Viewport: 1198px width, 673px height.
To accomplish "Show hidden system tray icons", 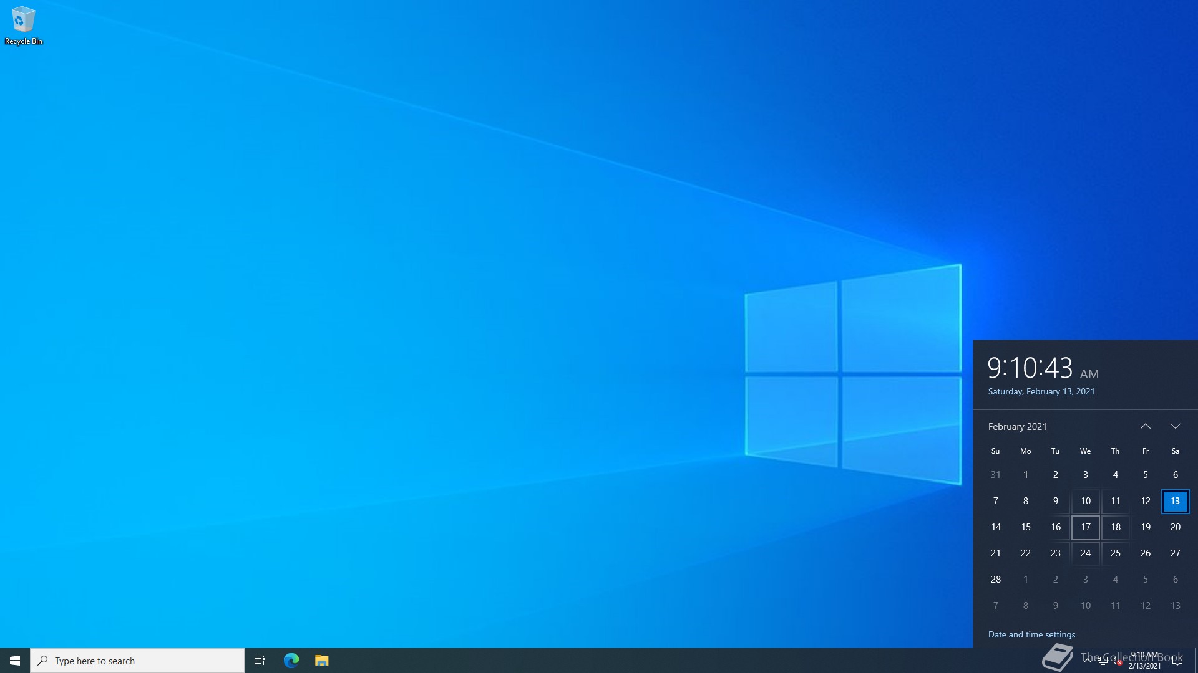I will pyautogui.click(x=1088, y=661).
